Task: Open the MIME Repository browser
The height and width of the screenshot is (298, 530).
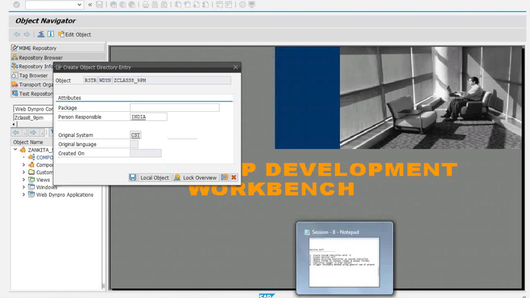Action: tap(58, 48)
